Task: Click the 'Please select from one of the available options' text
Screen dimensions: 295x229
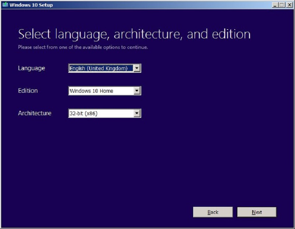Action: (83, 47)
